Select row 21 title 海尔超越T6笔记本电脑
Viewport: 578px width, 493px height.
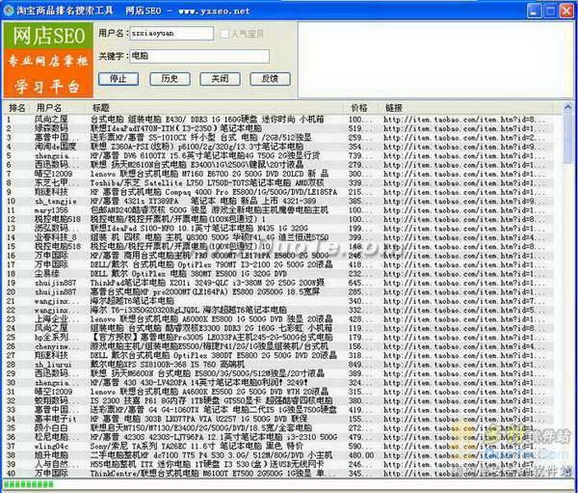(x=132, y=301)
